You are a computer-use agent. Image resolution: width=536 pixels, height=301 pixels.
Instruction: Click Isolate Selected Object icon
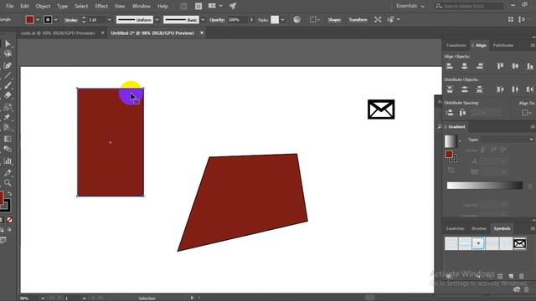click(378, 19)
